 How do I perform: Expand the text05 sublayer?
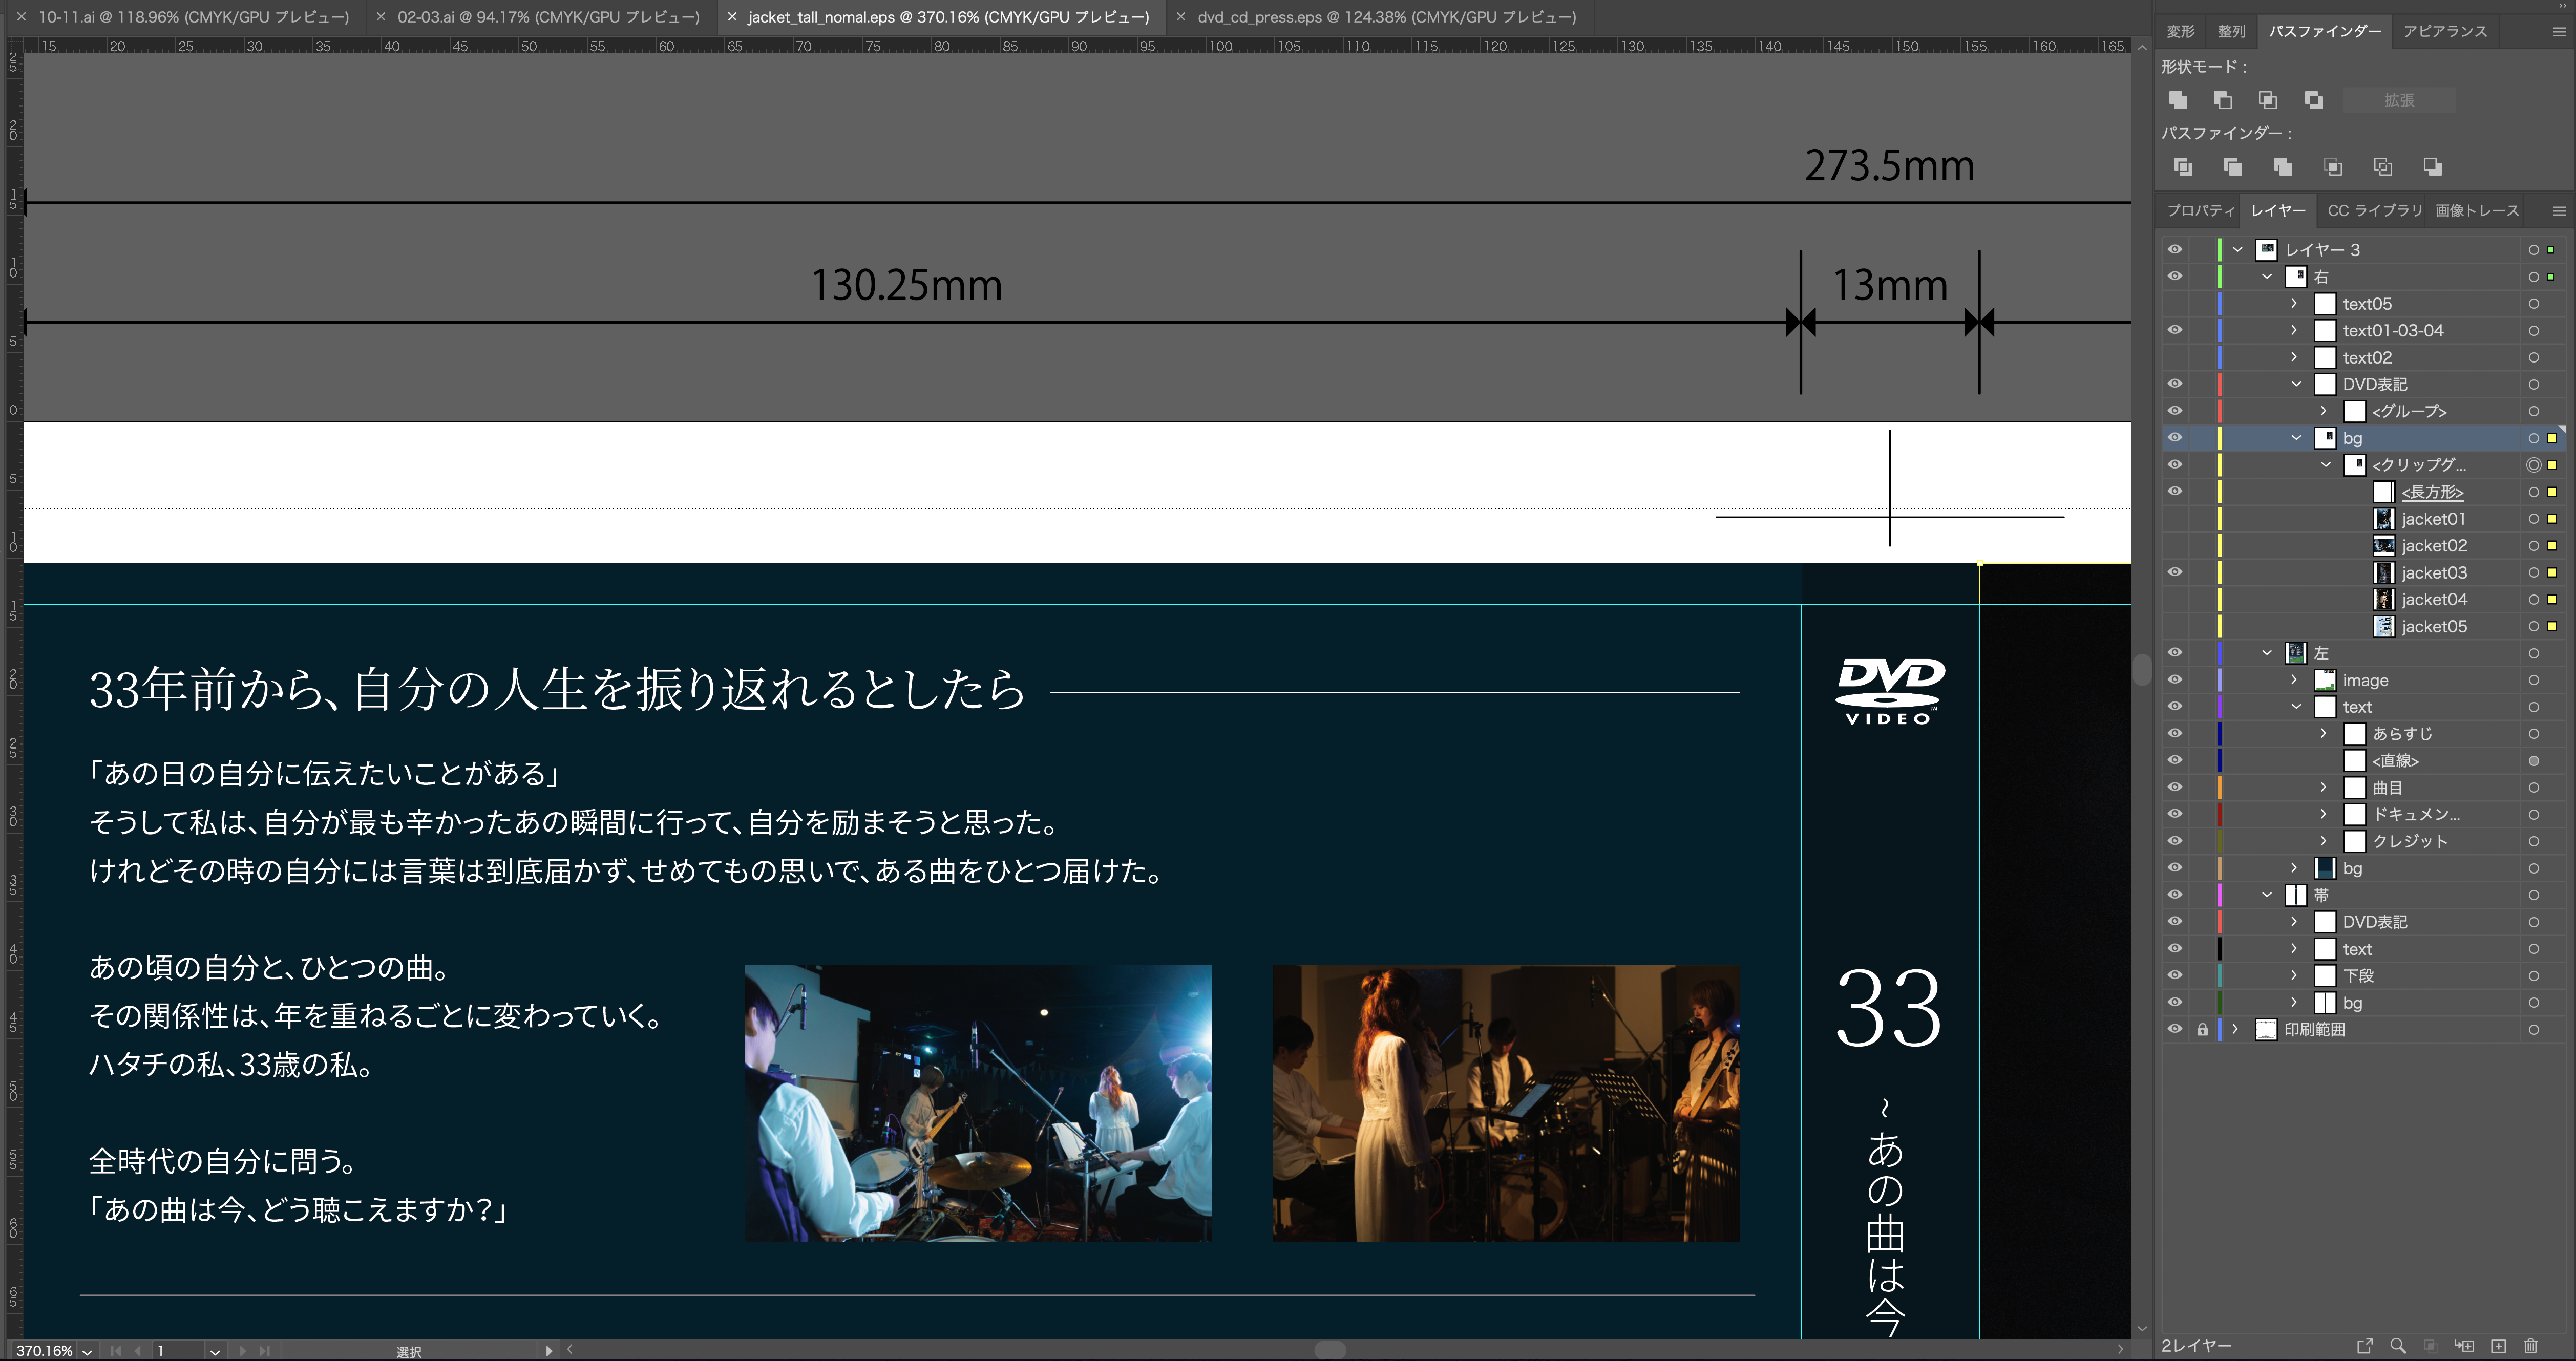2295,303
